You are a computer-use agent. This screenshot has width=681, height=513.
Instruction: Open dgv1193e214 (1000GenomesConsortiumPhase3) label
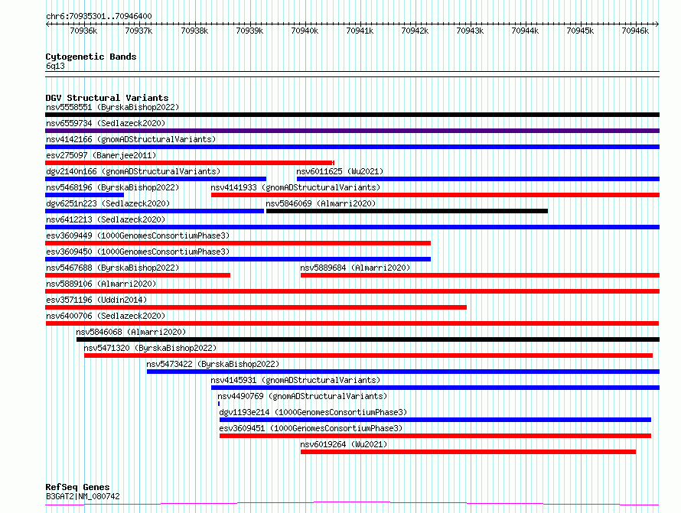[x=313, y=412]
